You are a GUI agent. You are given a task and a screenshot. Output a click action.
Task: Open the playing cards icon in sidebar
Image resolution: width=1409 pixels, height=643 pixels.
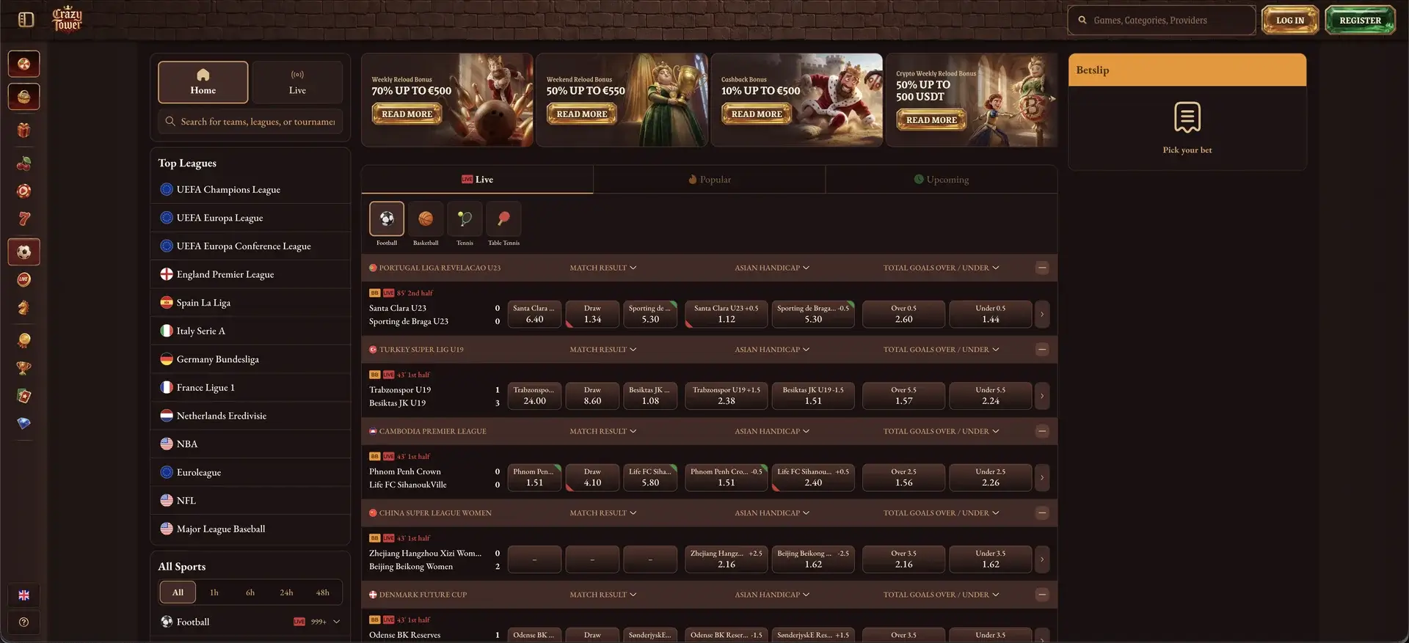23,396
